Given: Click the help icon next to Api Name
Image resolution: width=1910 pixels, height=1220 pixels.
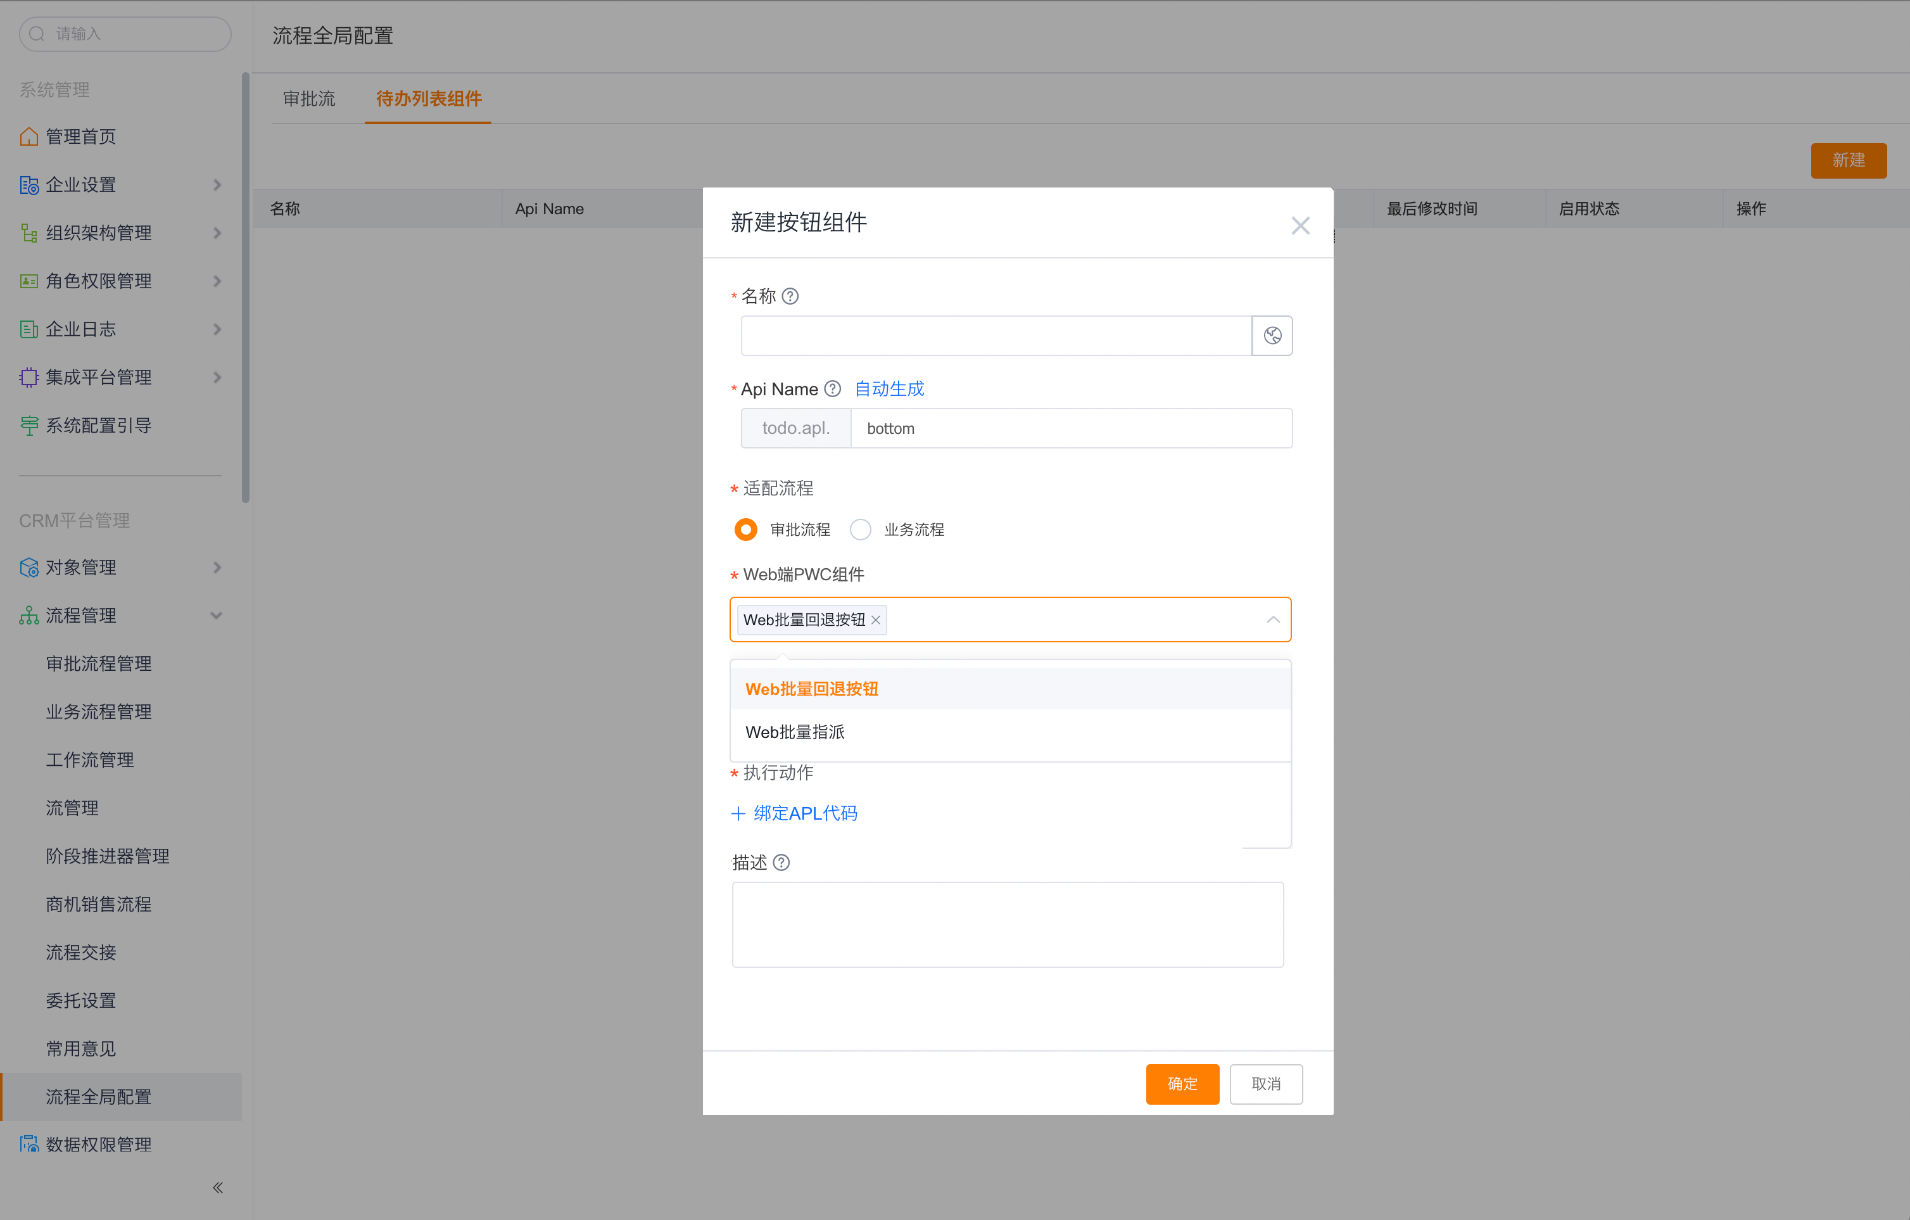Looking at the screenshot, I should pos(832,389).
